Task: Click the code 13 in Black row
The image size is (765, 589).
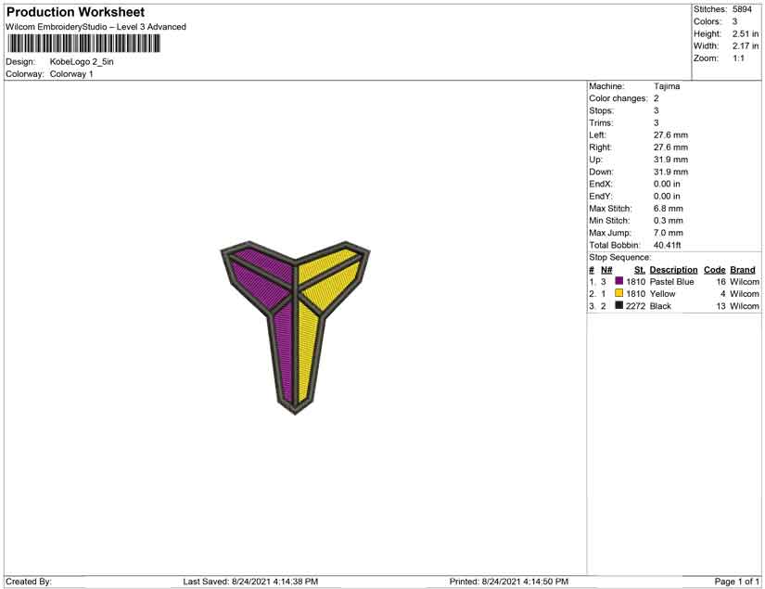Action: (721, 306)
